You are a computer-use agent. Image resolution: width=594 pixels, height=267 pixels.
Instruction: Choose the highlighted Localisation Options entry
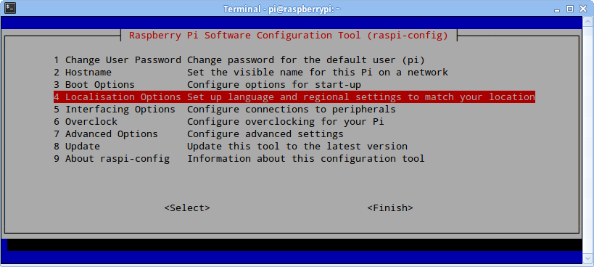click(x=294, y=97)
